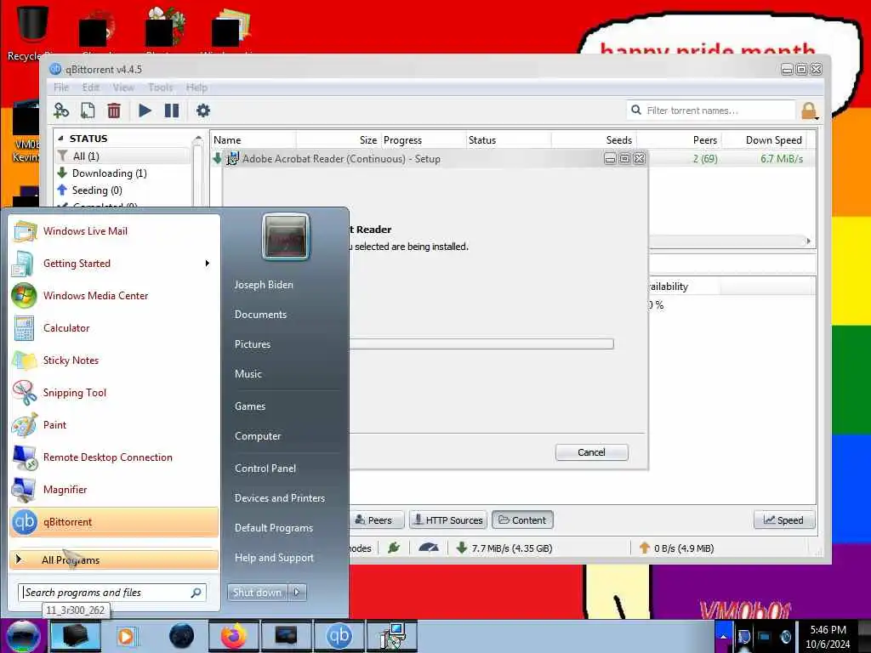Switch to the Content tab
The height and width of the screenshot is (653, 871).
pyautogui.click(x=522, y=520)
